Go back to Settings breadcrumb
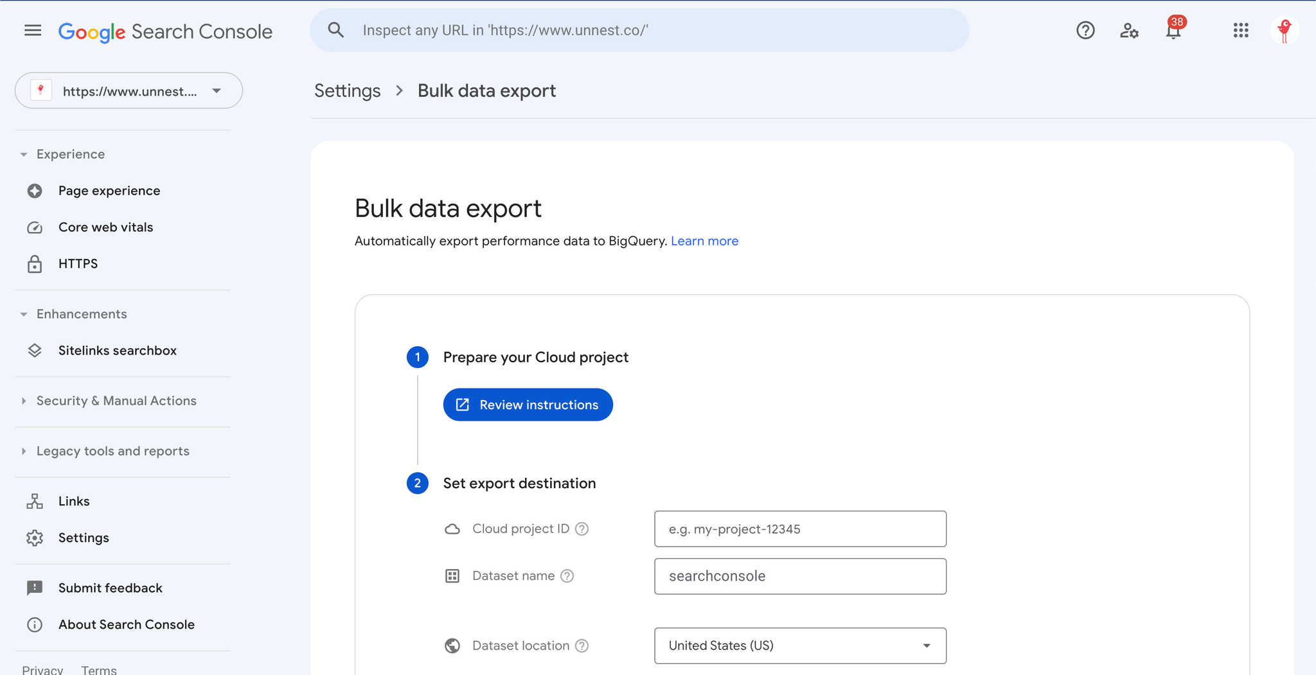This screenshot has height=675, width=1316. (x=347, y=91)
